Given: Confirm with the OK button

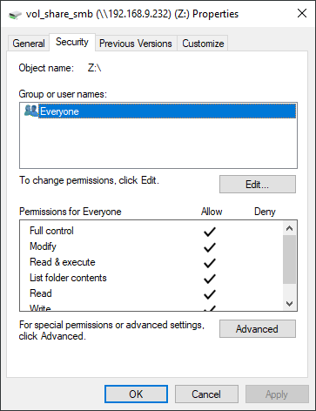Looking at the screenshot, I should click(x=136, y=394).
